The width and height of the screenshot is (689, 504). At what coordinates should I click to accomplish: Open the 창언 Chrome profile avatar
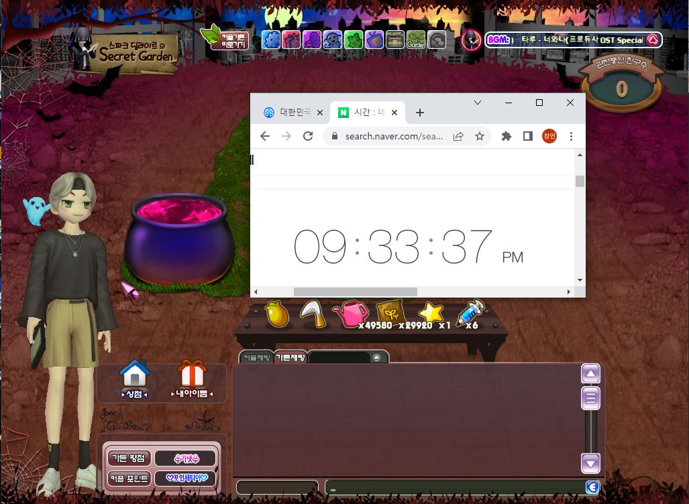(x=549, y=136)
